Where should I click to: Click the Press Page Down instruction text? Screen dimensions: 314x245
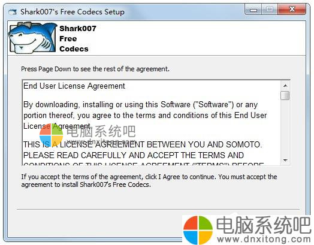pyautogui.click(x=95, y=69)
